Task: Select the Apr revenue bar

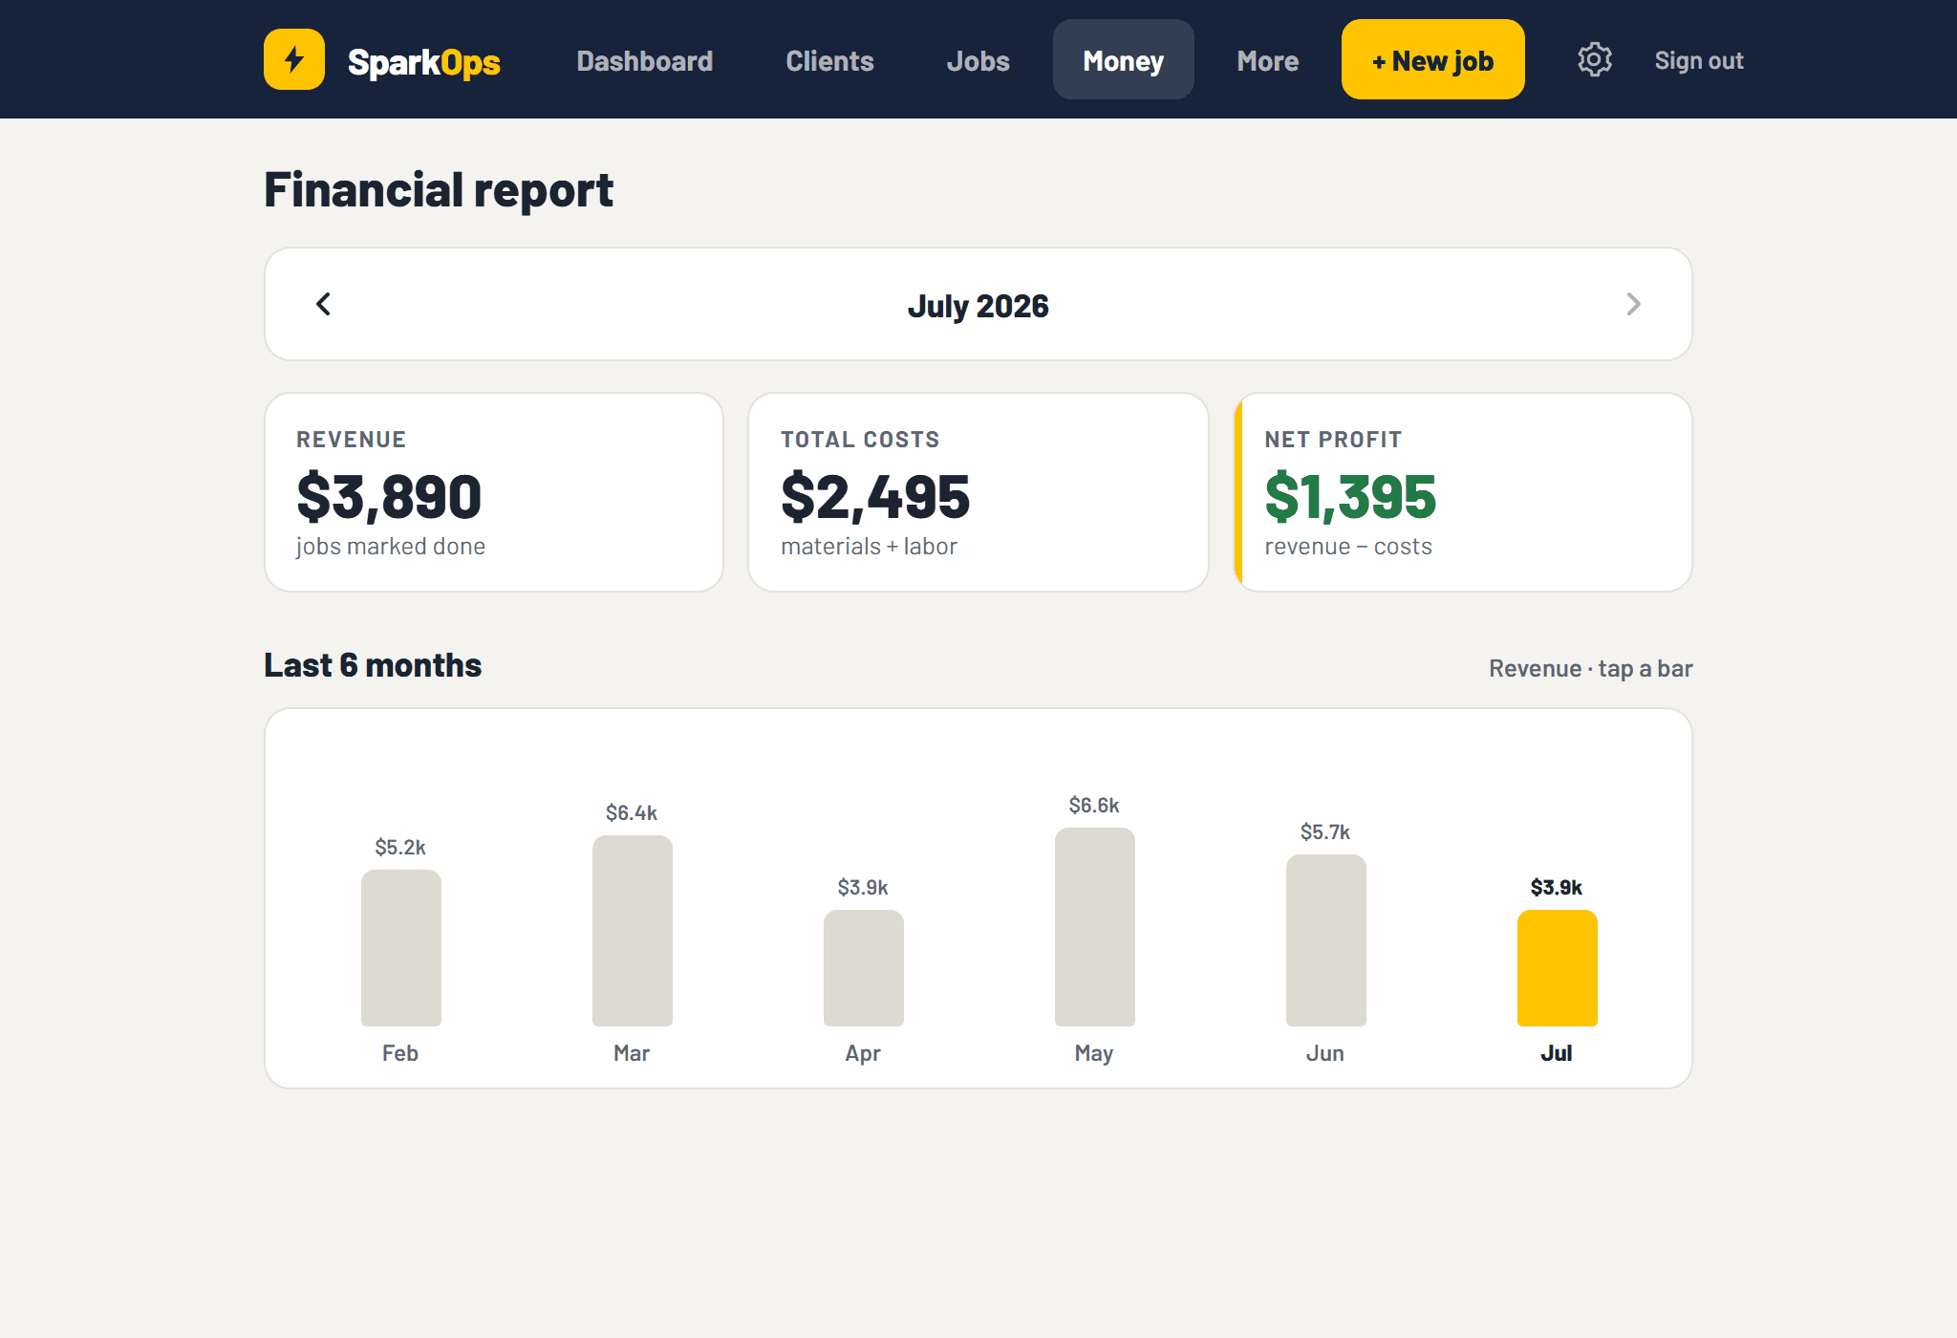Action: tap(863, 967)
